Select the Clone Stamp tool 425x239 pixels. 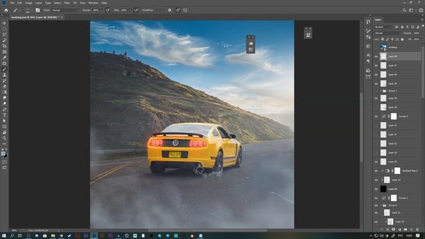[x=5, y=75]
